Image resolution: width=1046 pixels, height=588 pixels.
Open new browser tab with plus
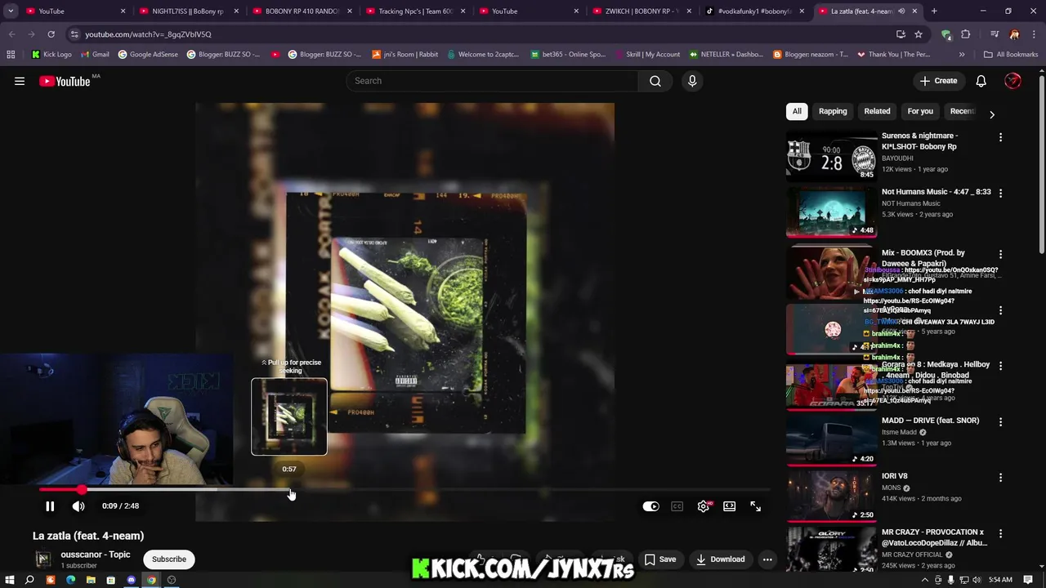click(934, 11)
